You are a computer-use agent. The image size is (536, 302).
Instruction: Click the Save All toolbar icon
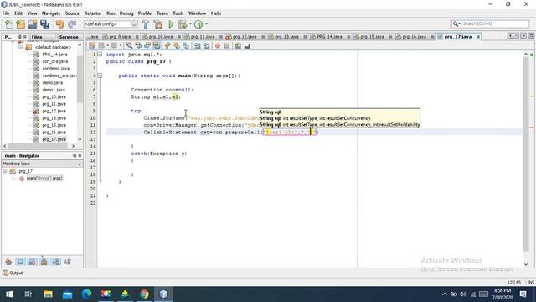point(44,24)
